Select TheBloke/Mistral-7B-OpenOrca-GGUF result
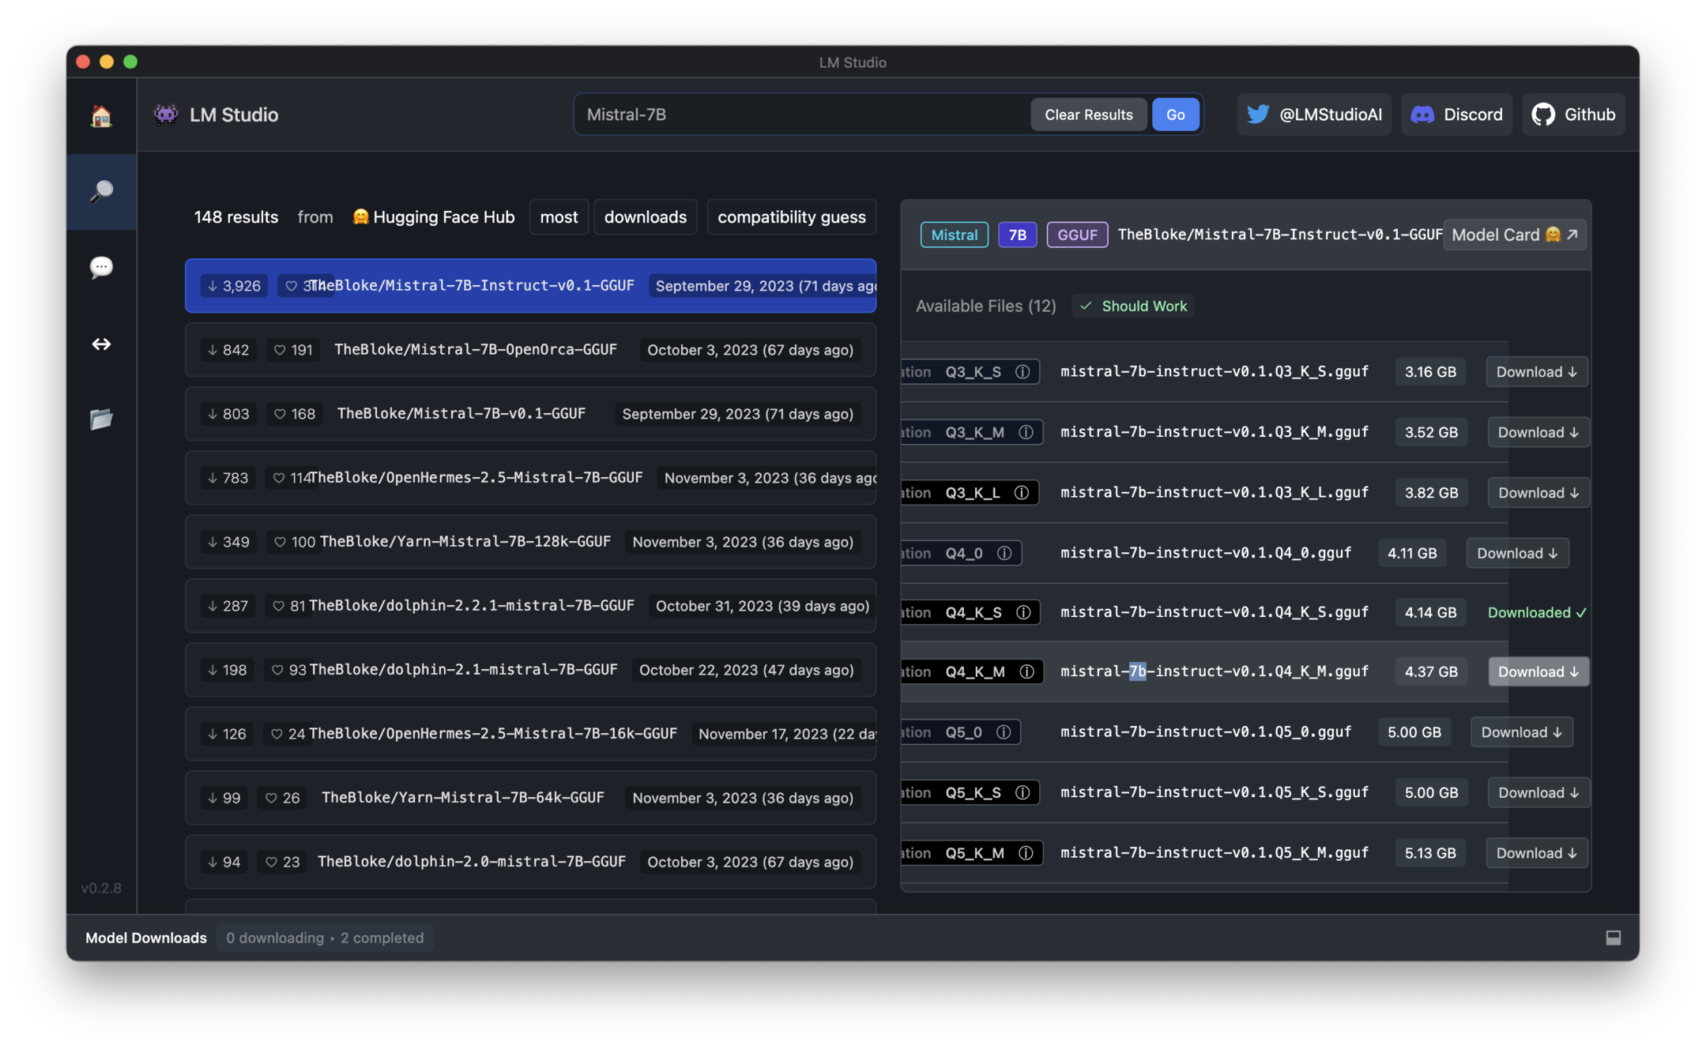 tap(530, 349)
